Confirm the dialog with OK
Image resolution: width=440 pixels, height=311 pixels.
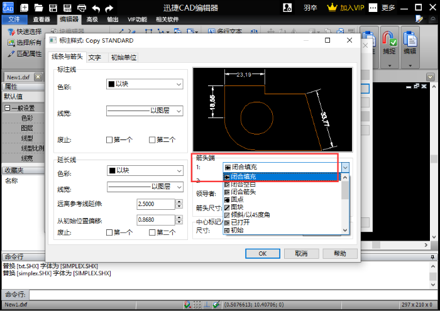pyautogui.click(x=263, y=253)
